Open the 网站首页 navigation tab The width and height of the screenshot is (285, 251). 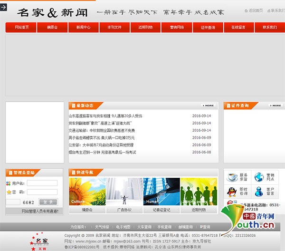(21, 28)
